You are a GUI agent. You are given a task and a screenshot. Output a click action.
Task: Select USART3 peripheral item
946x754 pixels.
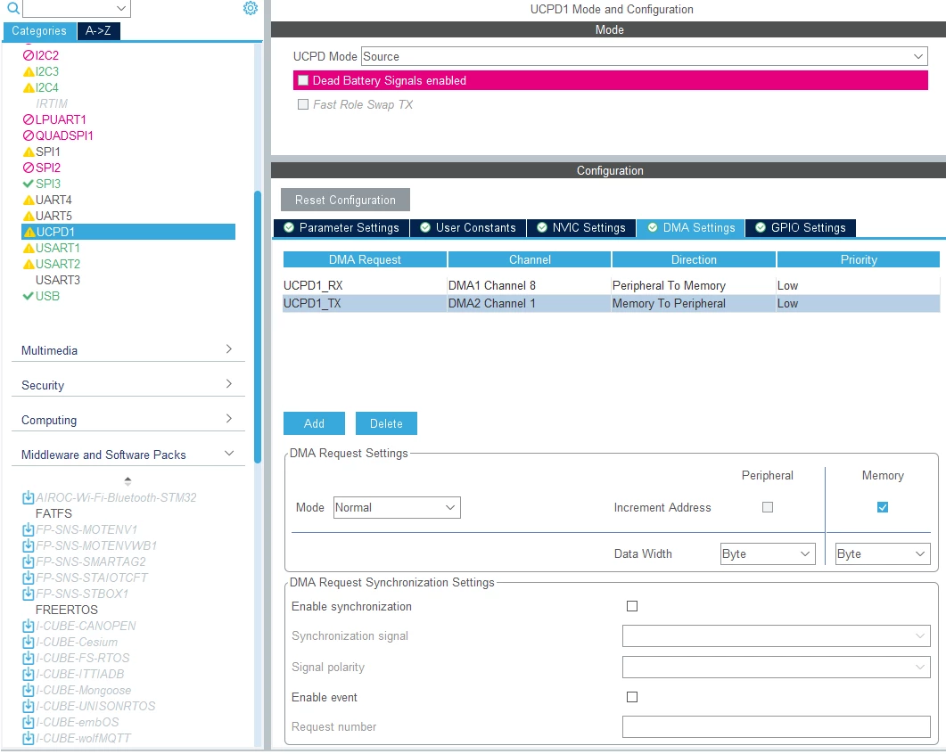tap(57, 281)
